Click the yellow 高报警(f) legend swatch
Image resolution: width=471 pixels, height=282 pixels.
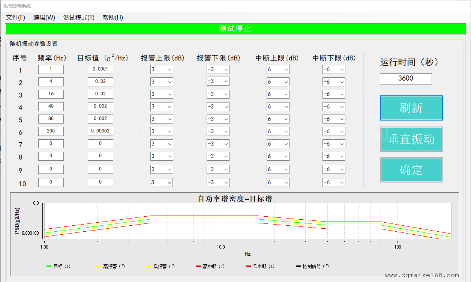(x=99, y=266)
